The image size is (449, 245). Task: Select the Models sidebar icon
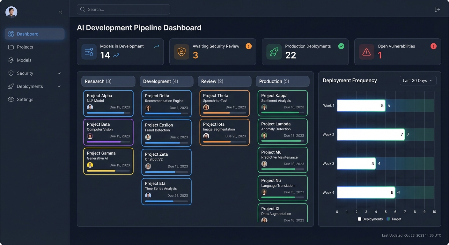click(x=11, y=60)
